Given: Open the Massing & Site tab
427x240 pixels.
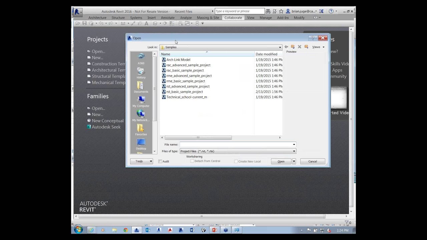Looking at the screenshot, I should click(x=208, y=18).
